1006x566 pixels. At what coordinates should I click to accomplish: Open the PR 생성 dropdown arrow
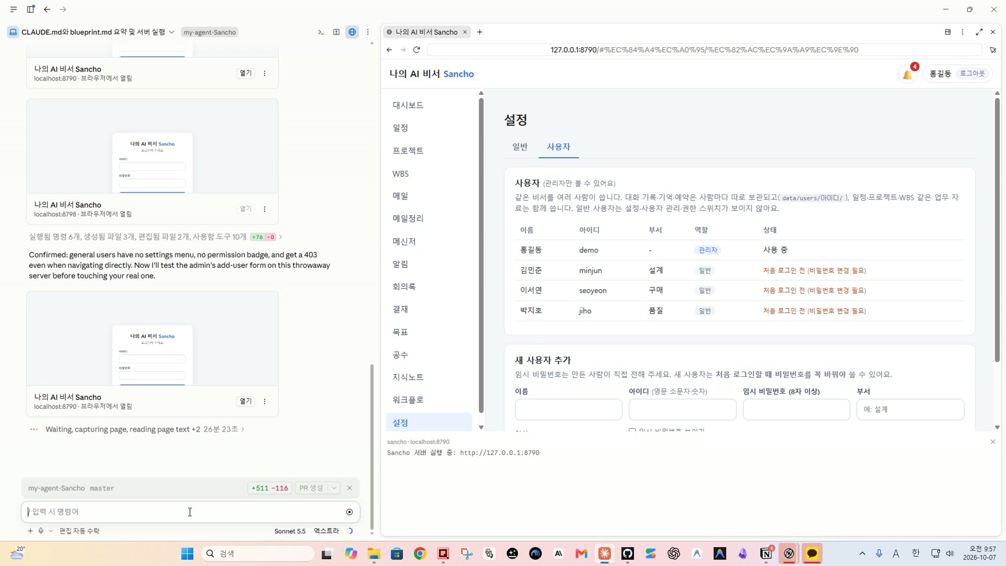point(334,488)
